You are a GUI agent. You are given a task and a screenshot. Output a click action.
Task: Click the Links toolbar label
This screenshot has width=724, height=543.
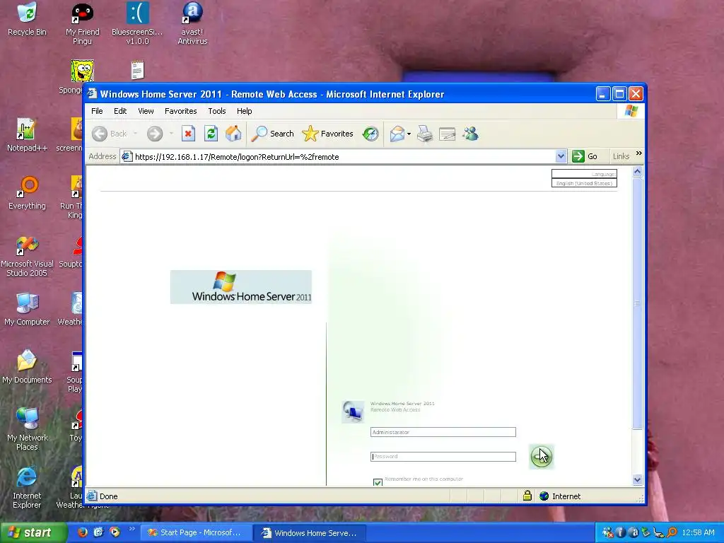[621, 156]
